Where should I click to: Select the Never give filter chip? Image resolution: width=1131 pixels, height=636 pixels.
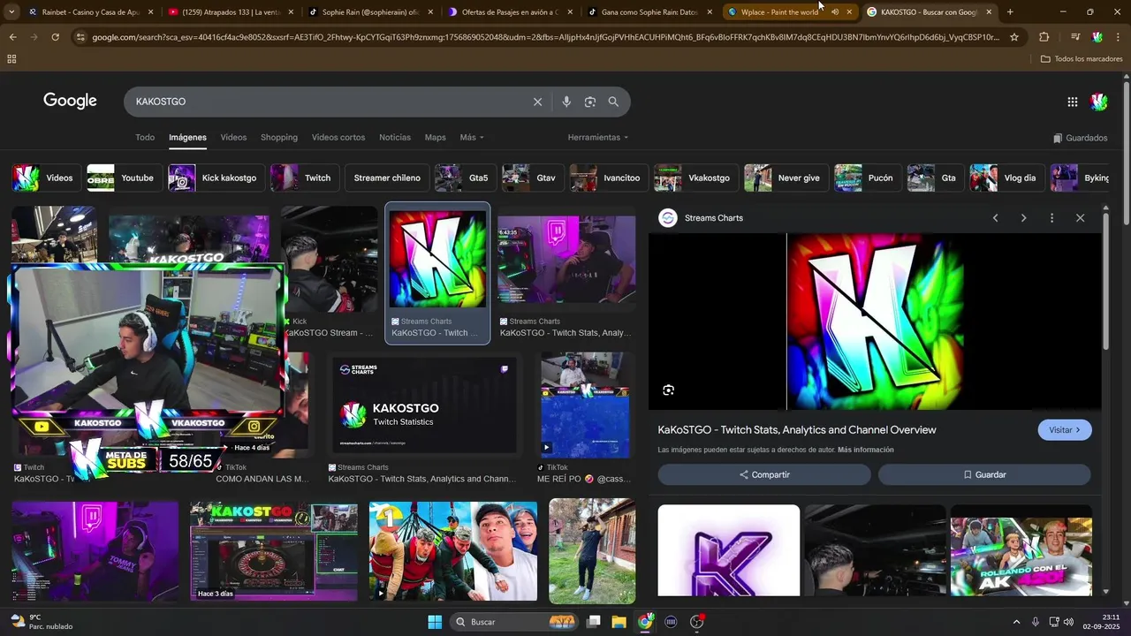(x=786, y=178)
